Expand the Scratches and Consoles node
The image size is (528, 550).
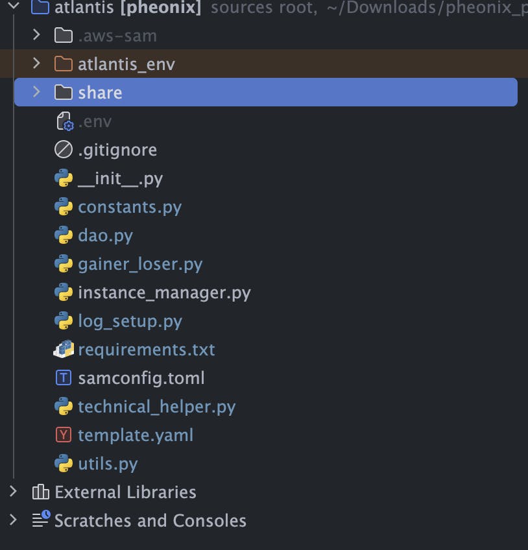[x=13, y=520]
